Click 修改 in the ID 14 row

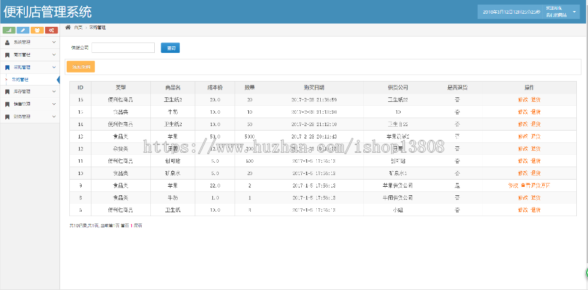[x=523, y=124]
